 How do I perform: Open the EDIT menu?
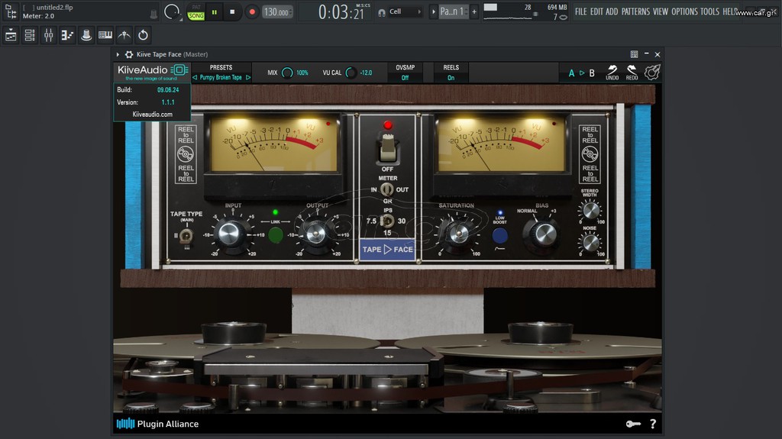coord(596,11)
